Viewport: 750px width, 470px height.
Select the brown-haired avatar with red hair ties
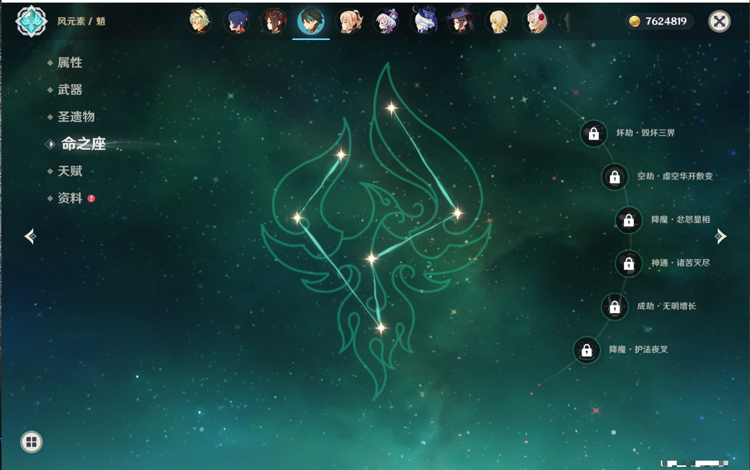pos(274,21)
